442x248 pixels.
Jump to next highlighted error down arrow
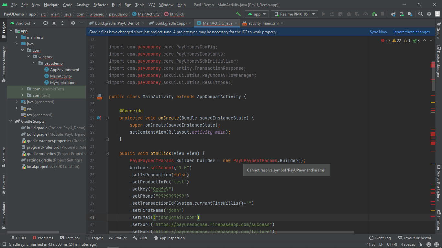click(432, 40)
